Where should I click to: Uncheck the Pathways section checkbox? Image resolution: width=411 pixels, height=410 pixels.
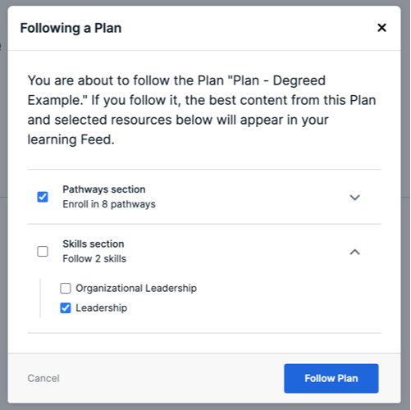click(43, 197)
